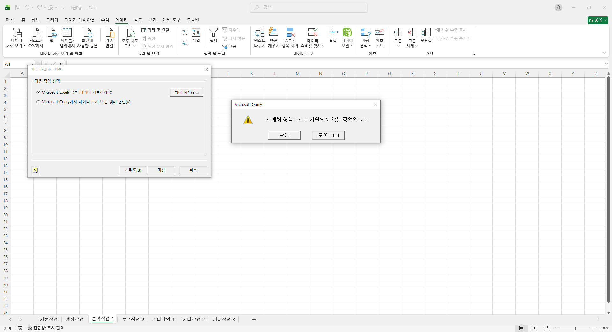Viewport: 612px width, 332px height.
Task: Select 'Return data to Microsoft Excel' option
Action: (x=38, y=92)
